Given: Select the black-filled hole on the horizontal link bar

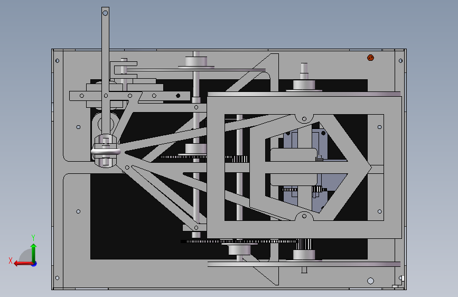Looking at the screenshot, I should click(x=178, y=96).
